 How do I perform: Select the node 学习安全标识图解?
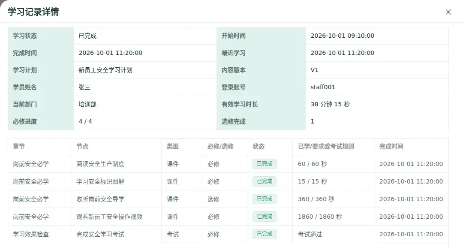[100, 181]
